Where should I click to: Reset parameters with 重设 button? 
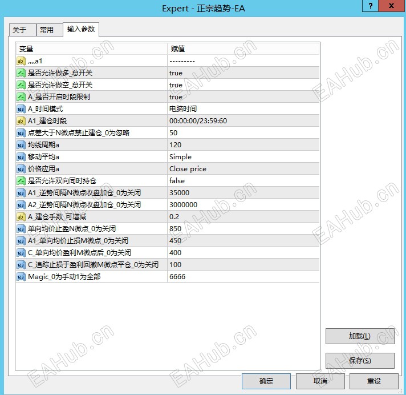[374, 381]
